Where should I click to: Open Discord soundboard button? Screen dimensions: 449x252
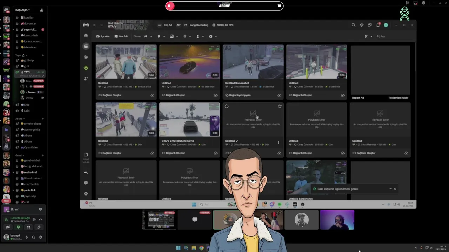39,227
